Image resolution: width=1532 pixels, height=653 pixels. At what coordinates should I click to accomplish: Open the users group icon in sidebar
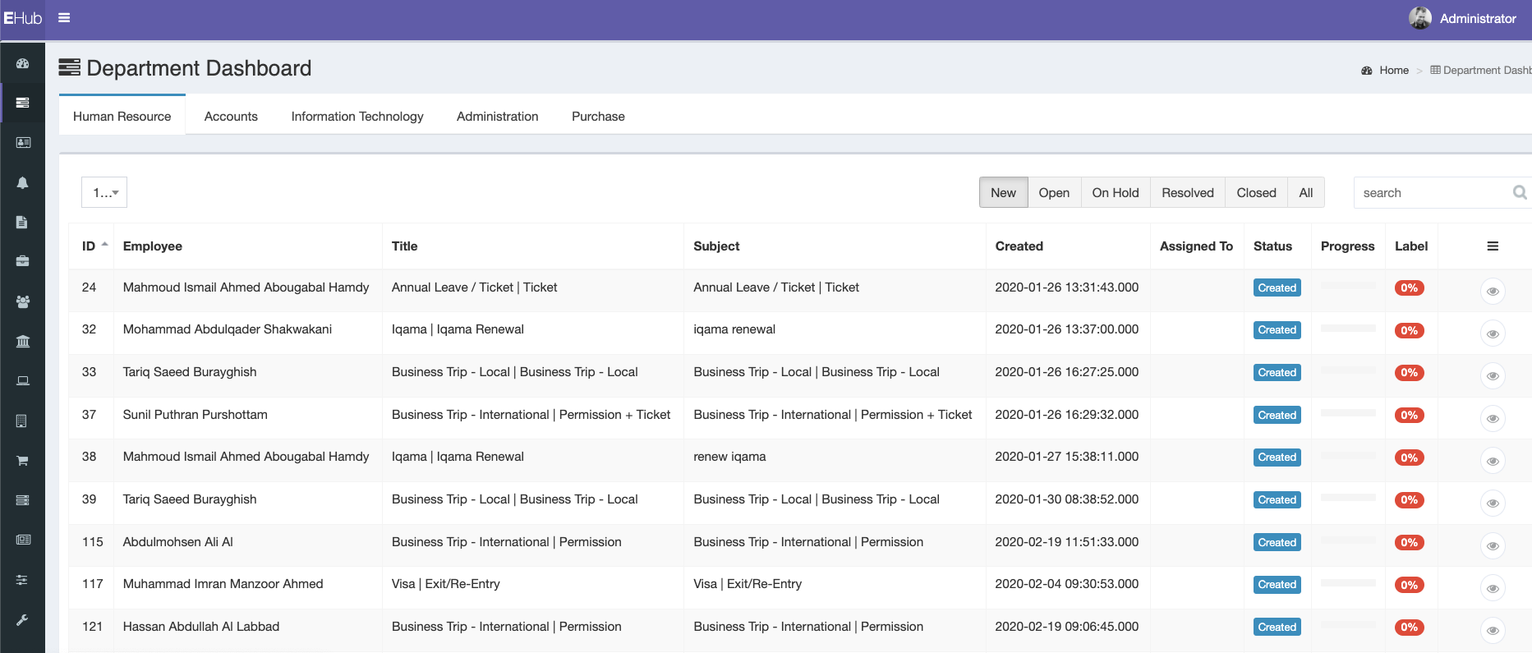coord(22,301)
